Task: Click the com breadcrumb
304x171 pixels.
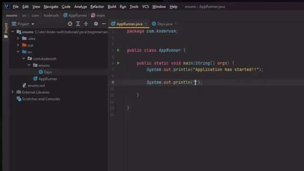Action: point(35,15)
